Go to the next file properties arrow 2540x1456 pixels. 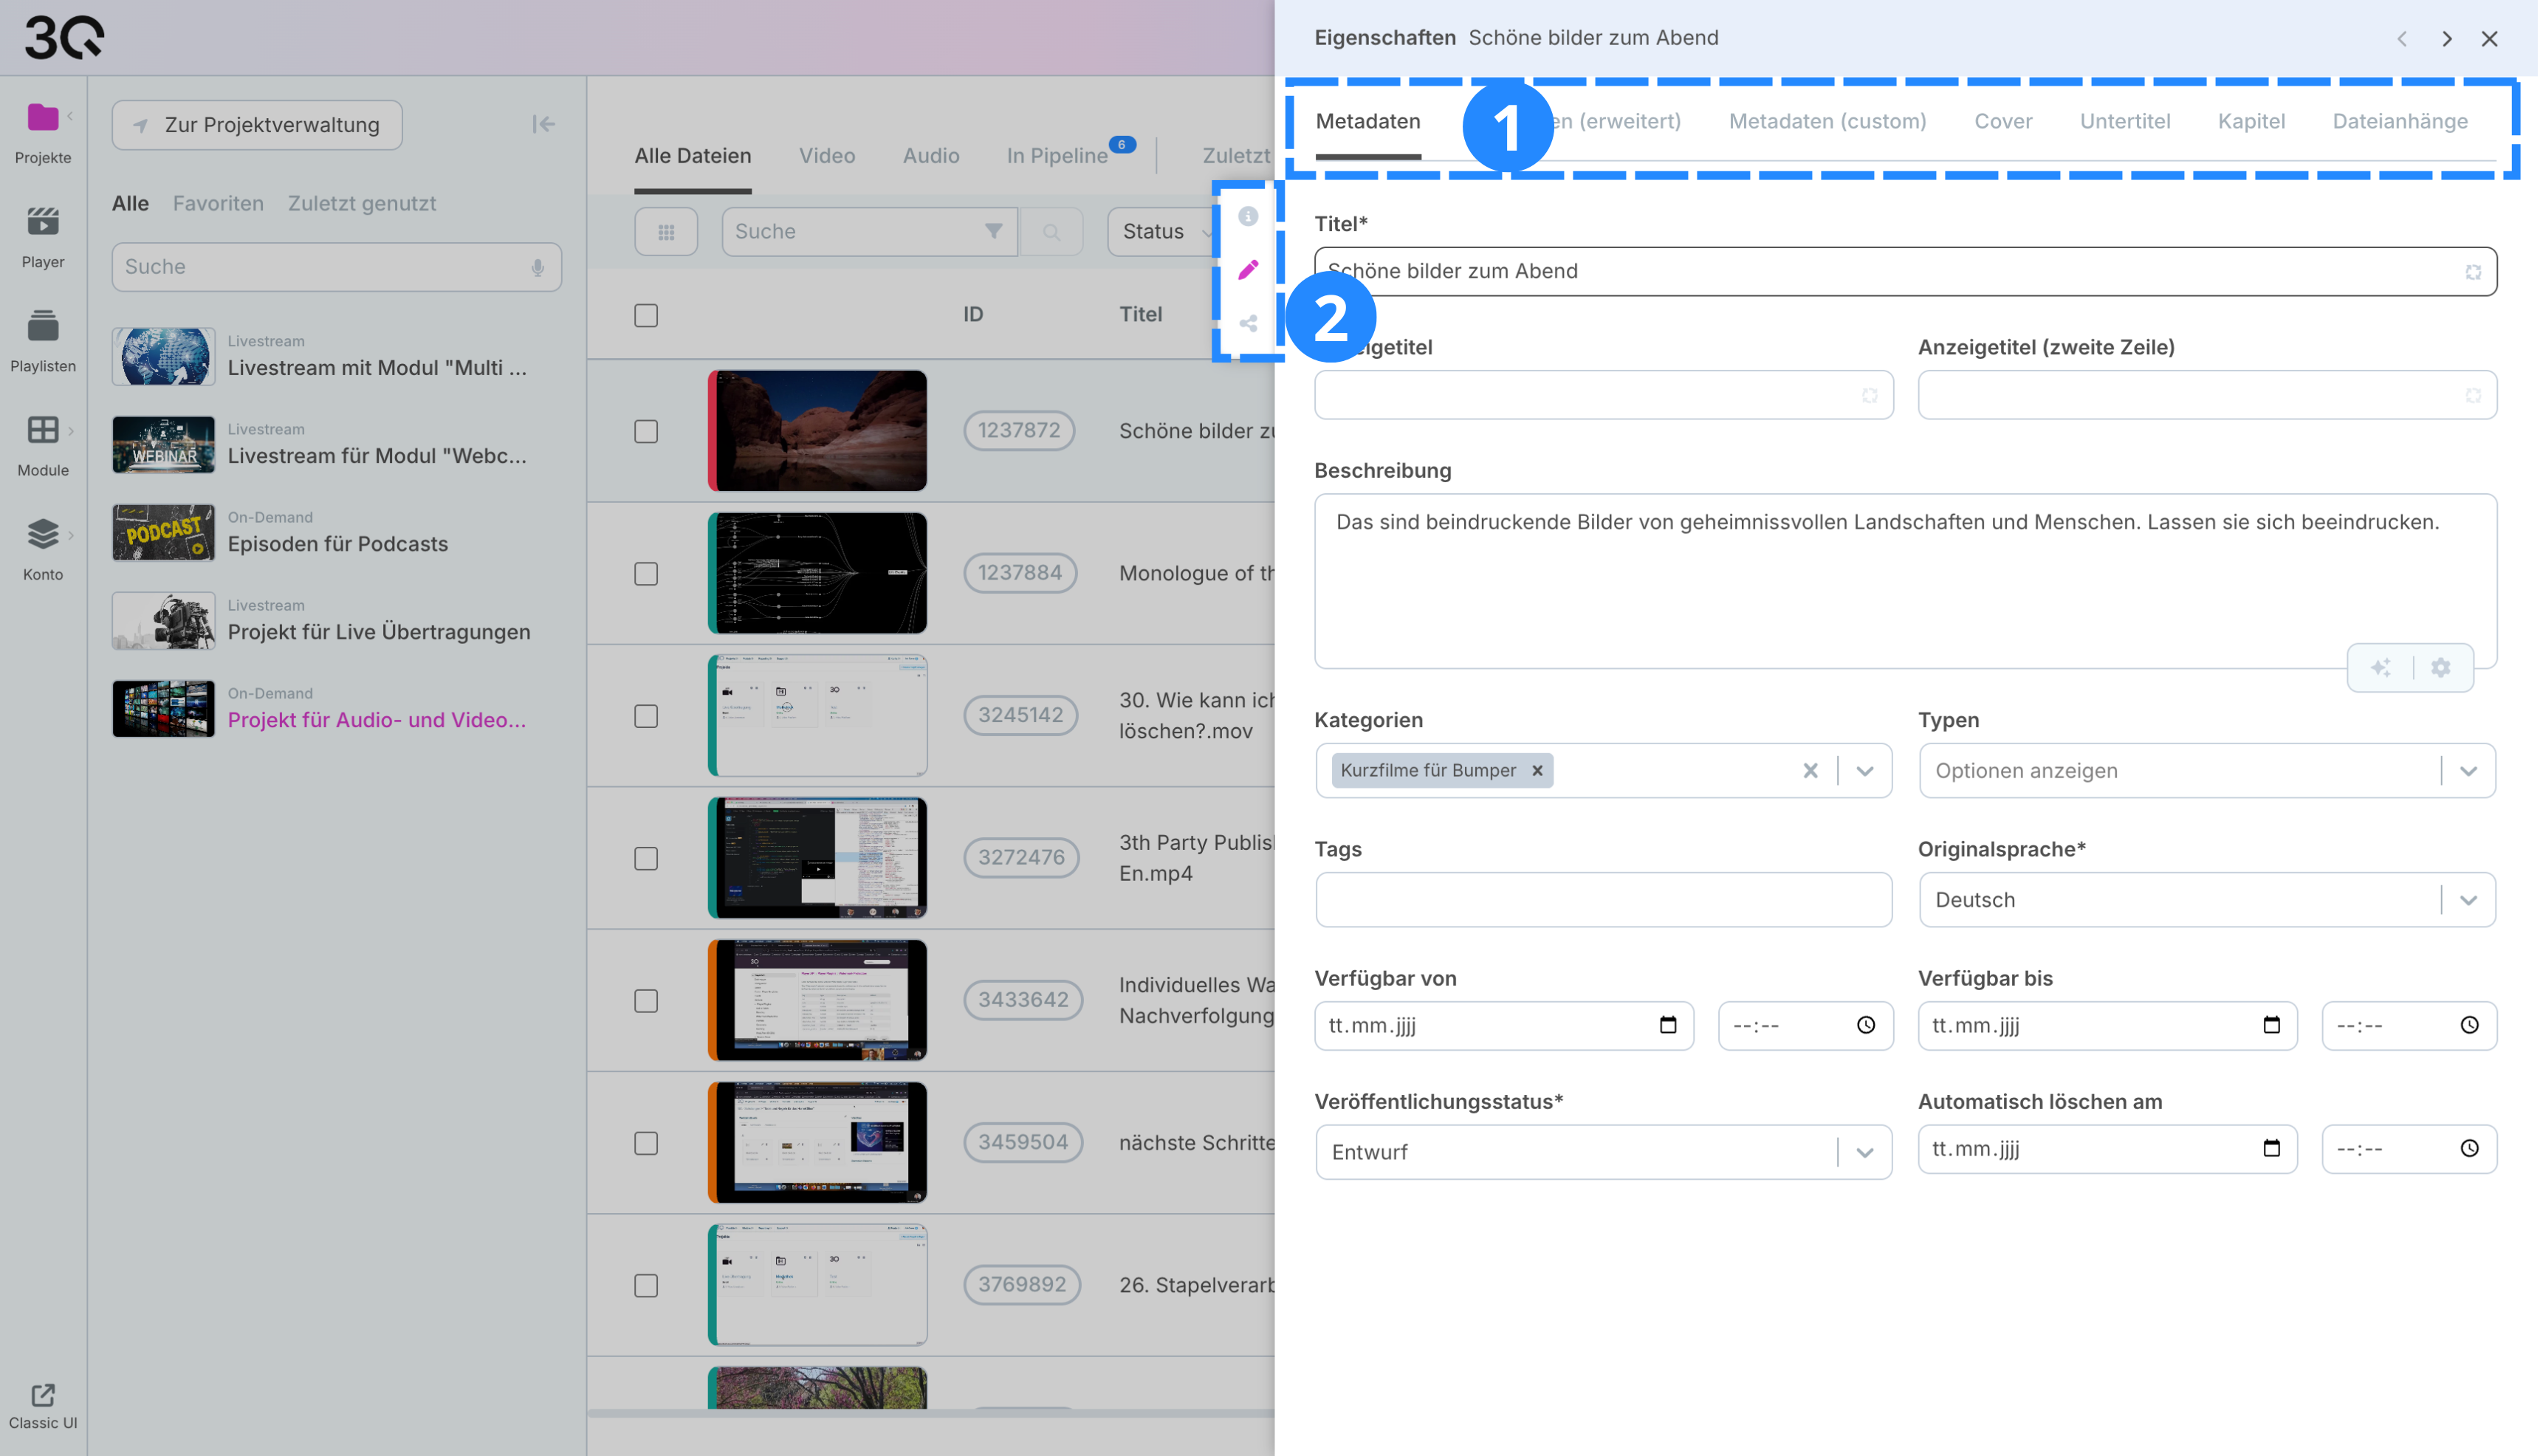coord(2446,39)
